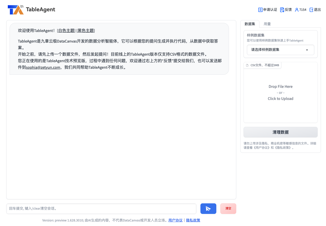Click the 7154 username
Image resolution: width=326 pixels, height=226 pixels.
click(303, 10)
